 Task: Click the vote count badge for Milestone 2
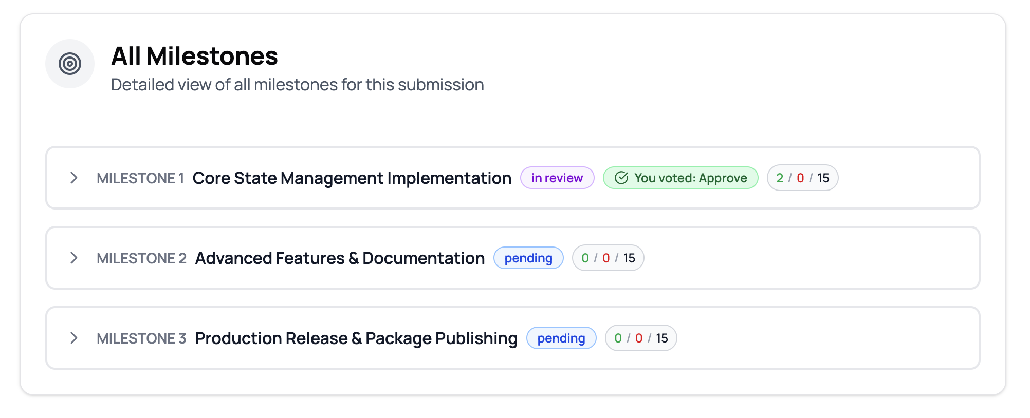[x=608, y=258]
